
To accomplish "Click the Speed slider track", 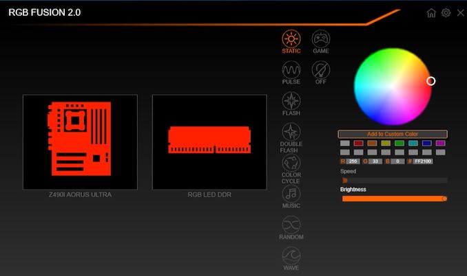I will pyautogui.click(x=395, y=180).
